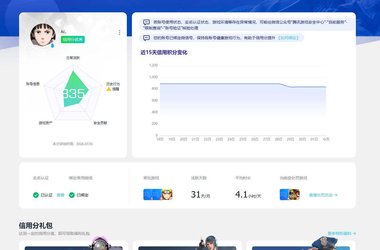Open the 【如何绑定】 link
380x250 pixels.
pos(288,38)
